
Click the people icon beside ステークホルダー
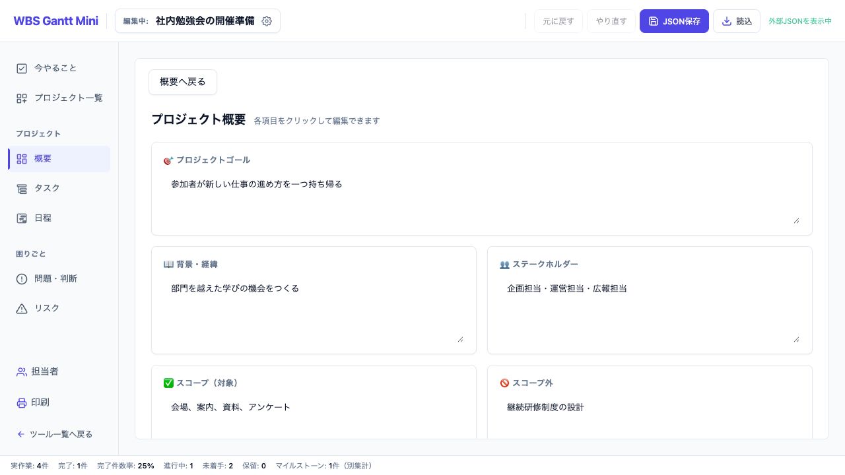coord(504,265)
